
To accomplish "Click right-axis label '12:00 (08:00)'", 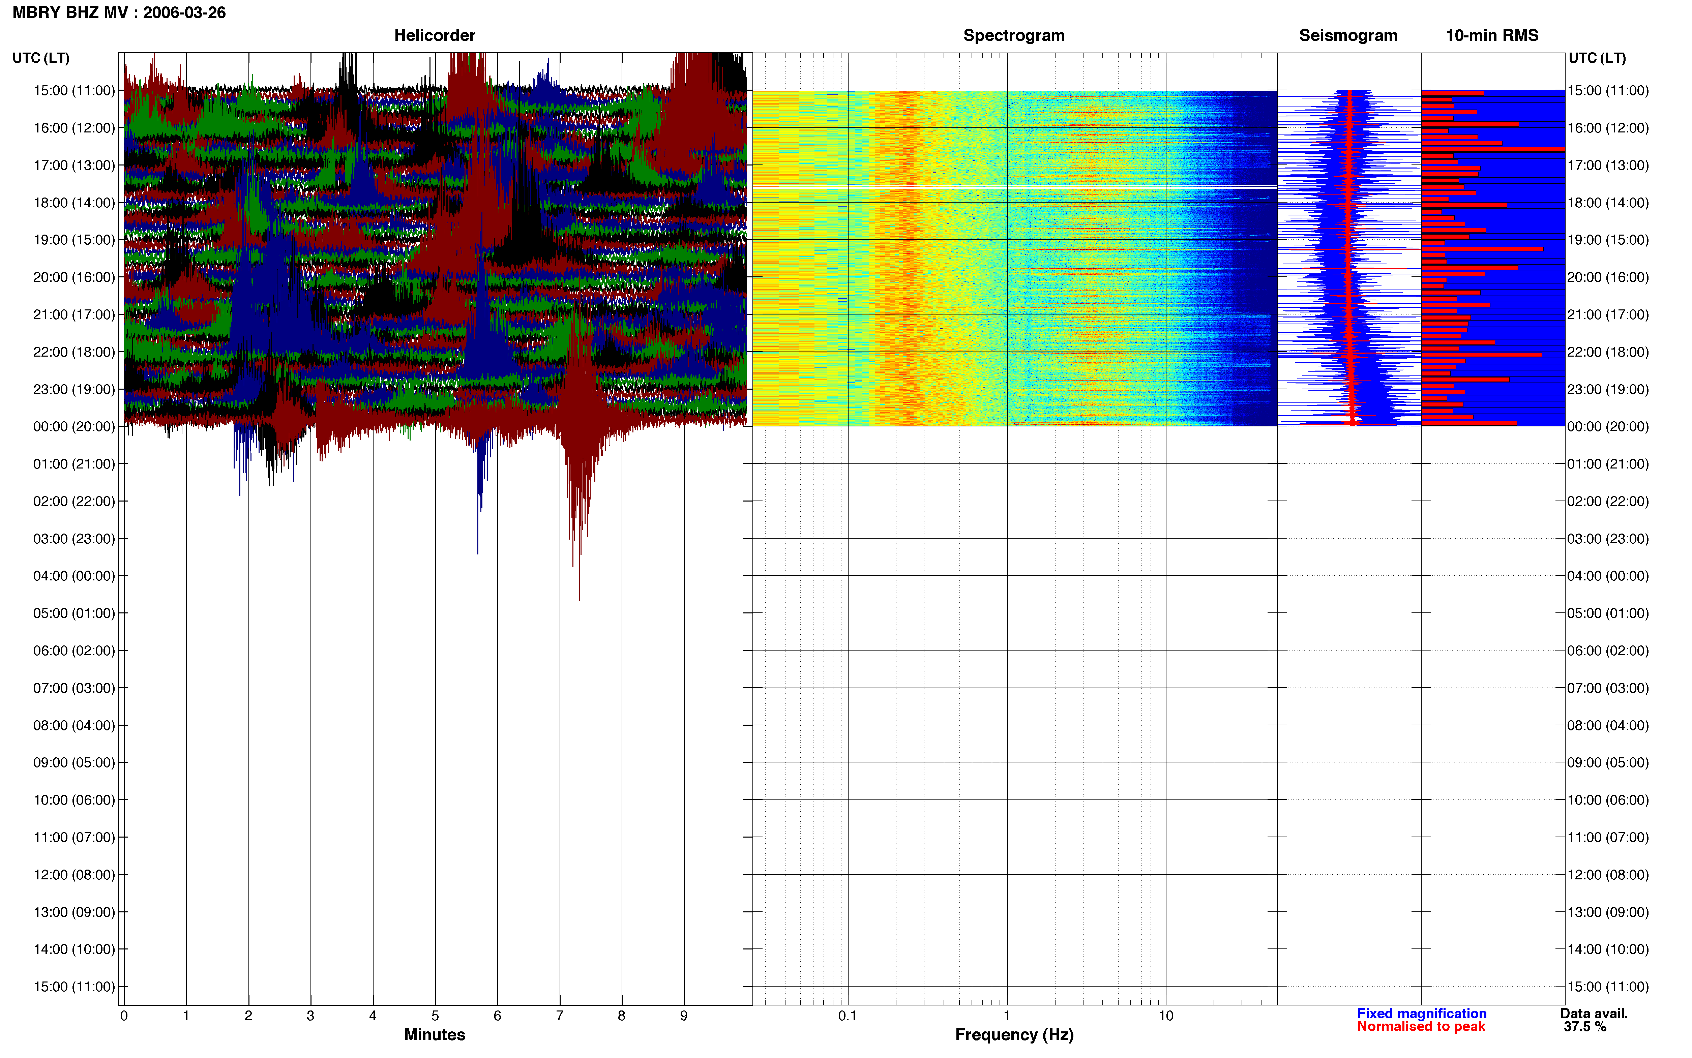I will [x=1608, y=875].
